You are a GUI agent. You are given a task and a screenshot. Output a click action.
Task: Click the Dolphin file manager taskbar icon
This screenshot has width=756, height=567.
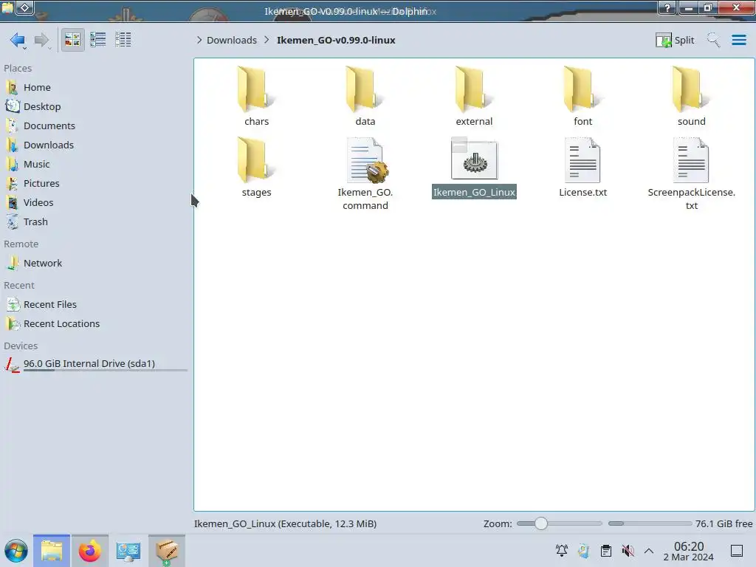(52, 551)
